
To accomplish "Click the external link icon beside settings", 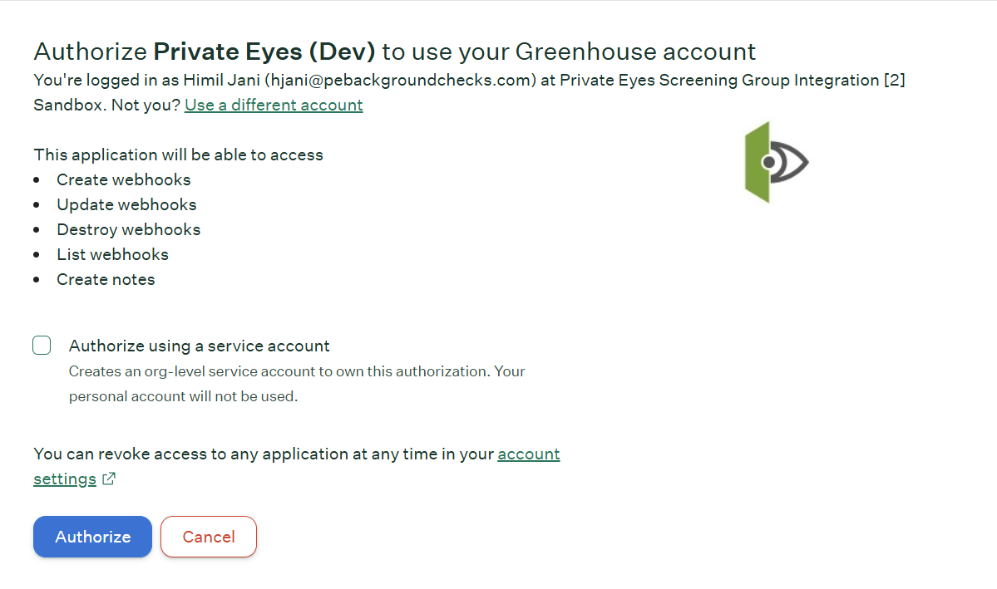I will coord(109,479).
